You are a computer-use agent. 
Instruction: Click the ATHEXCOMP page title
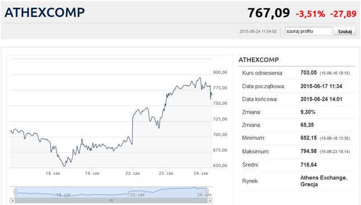[44, 12]
